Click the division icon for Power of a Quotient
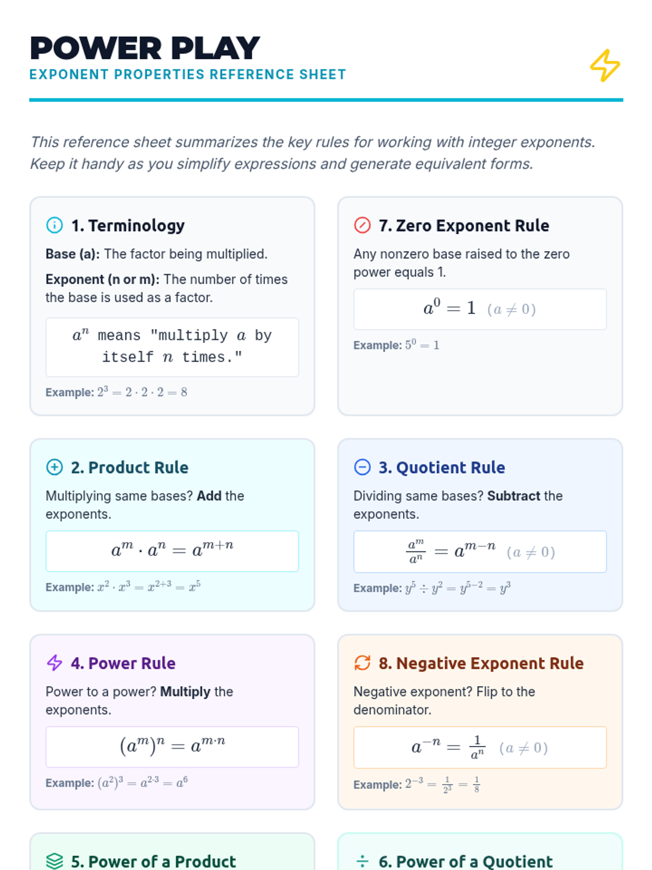 [362, 861]
